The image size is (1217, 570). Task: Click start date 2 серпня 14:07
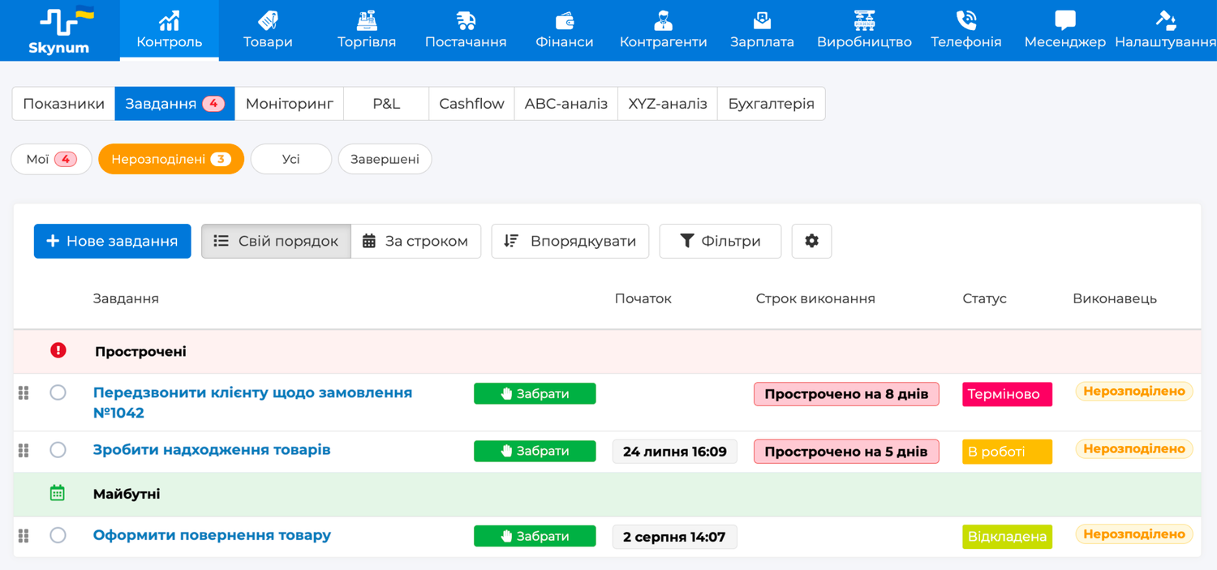pyautogui.click(x=675, y=537)
